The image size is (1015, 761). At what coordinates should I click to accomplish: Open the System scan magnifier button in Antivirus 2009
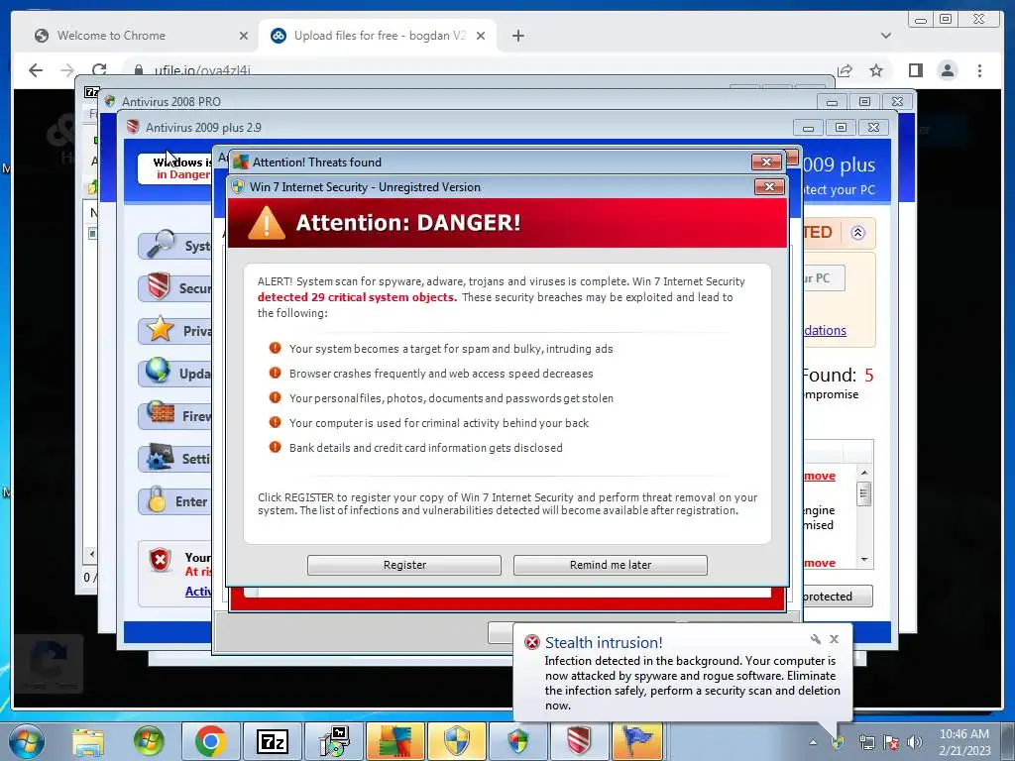pyautogui.click(x=174, y=246)
